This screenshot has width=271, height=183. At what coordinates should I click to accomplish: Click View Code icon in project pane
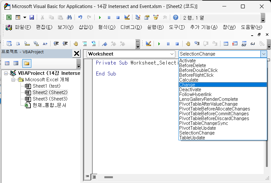[7, 63]
